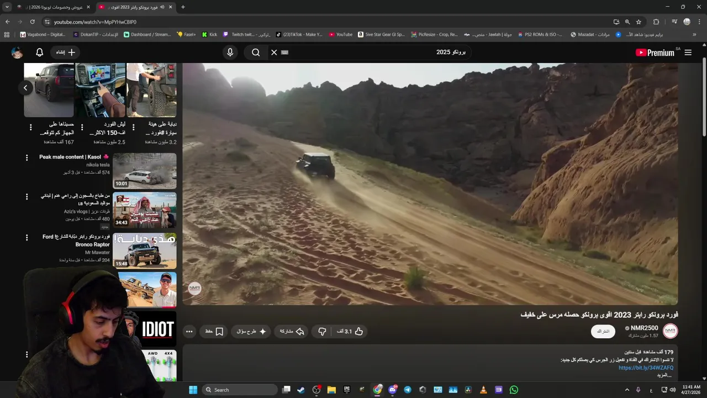Viewport: 707px width, 398px height.
Task: Like the video with 3.1 thousand likes
Action: click(350, 332)
